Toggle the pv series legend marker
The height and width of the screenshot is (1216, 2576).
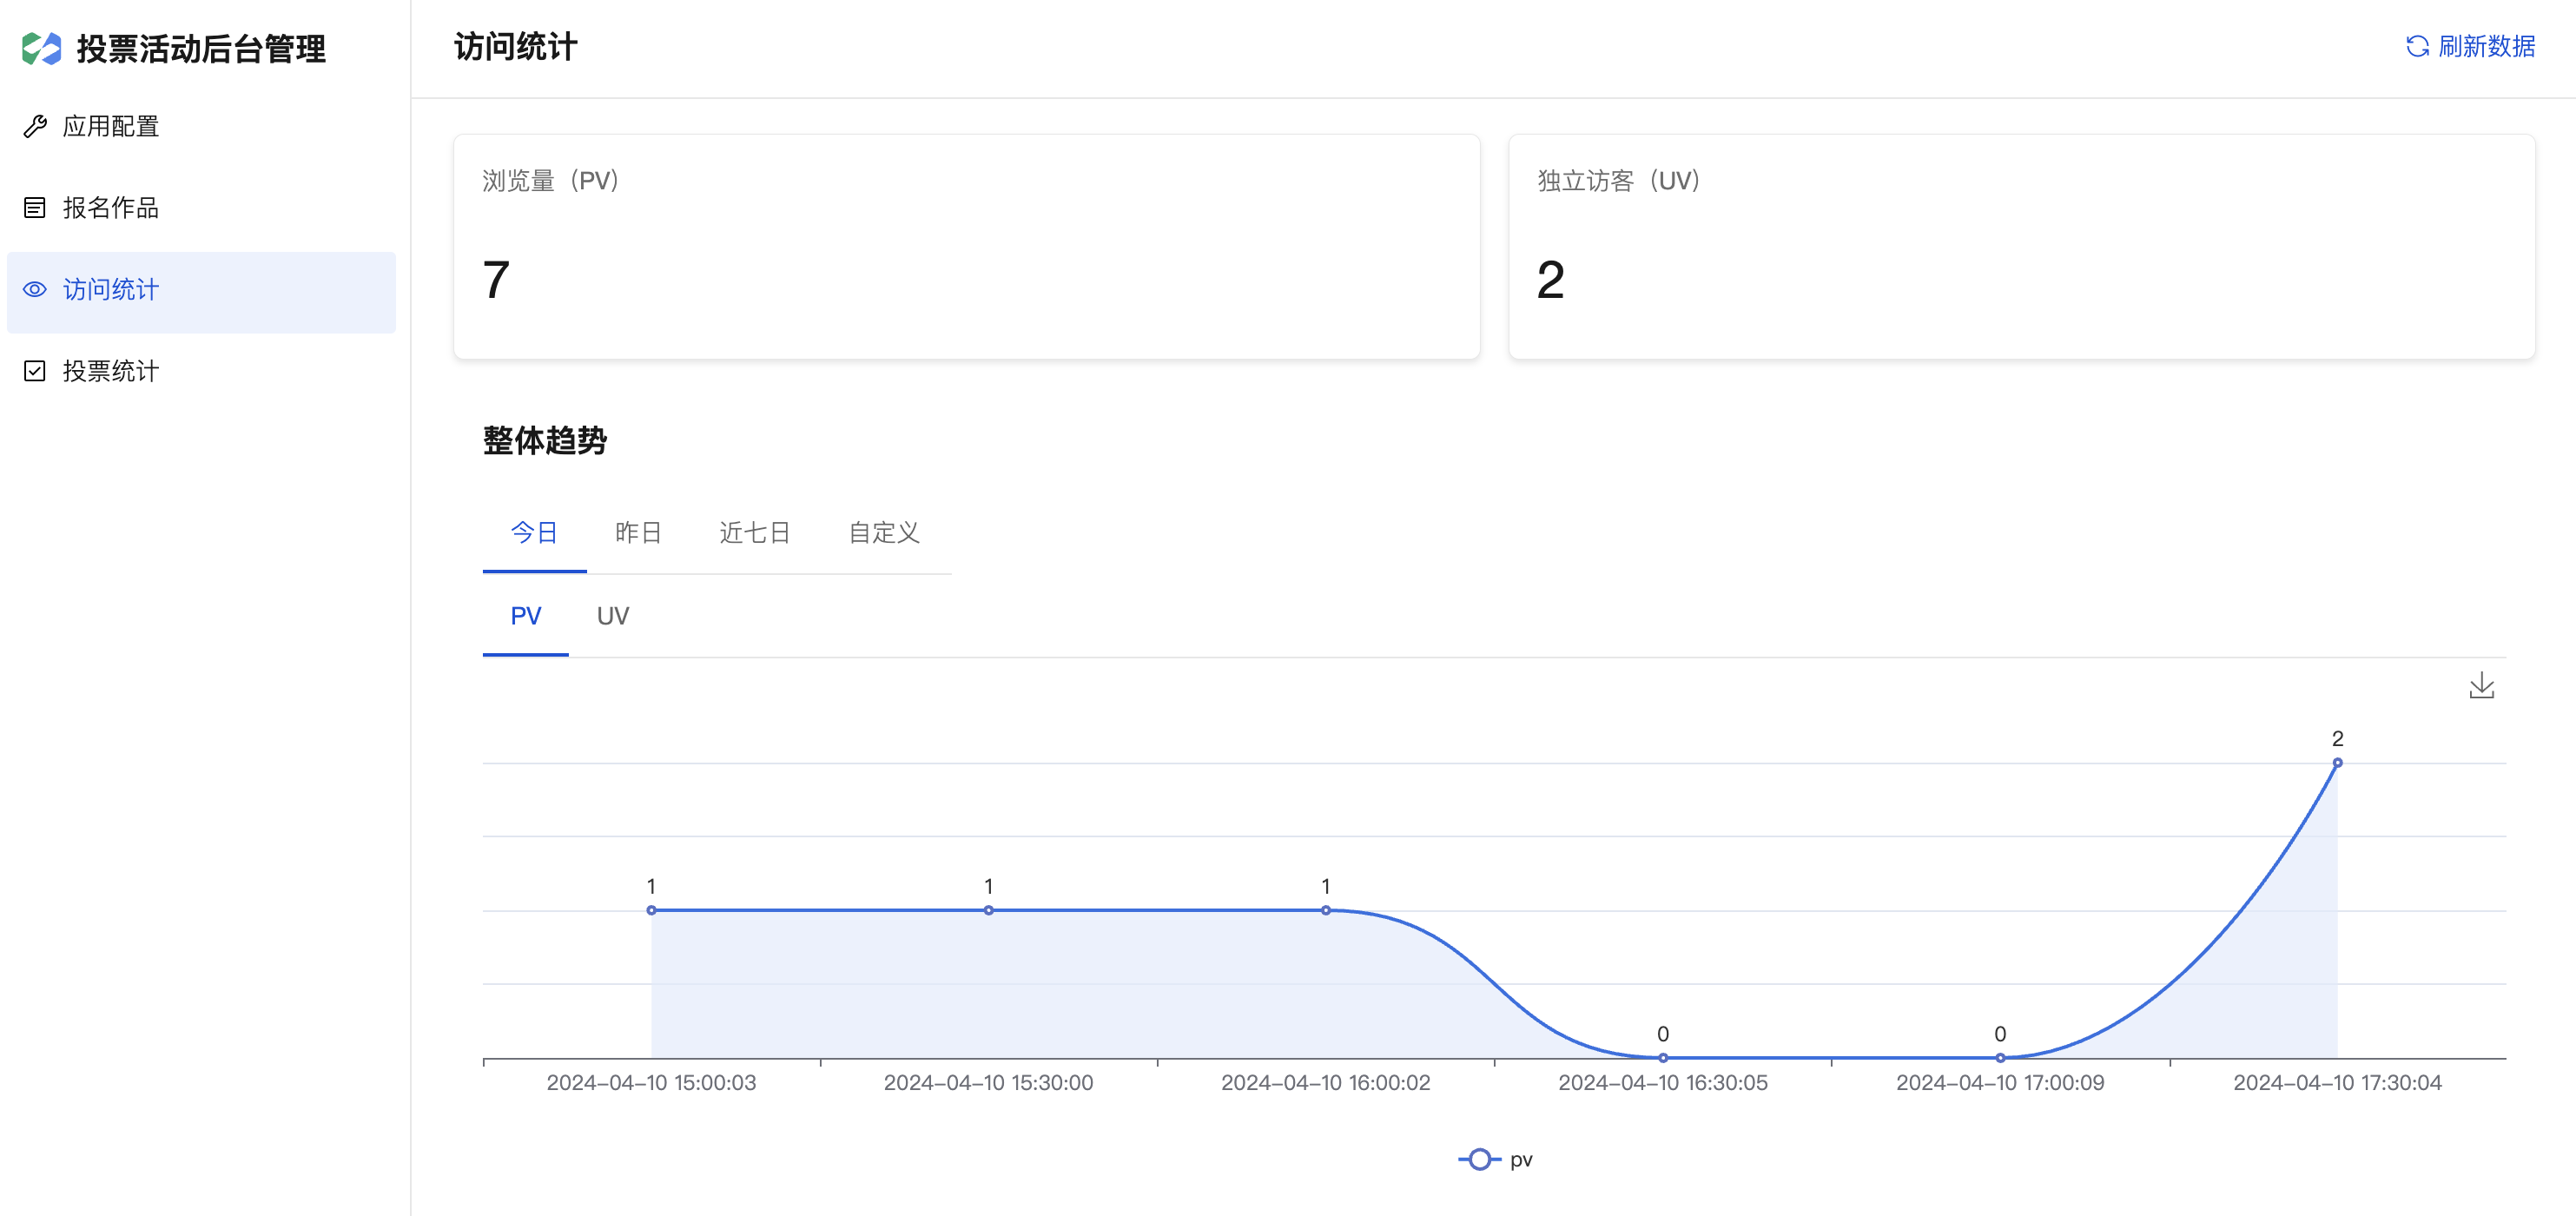pyautogui.click(x=1479, y=1159)
